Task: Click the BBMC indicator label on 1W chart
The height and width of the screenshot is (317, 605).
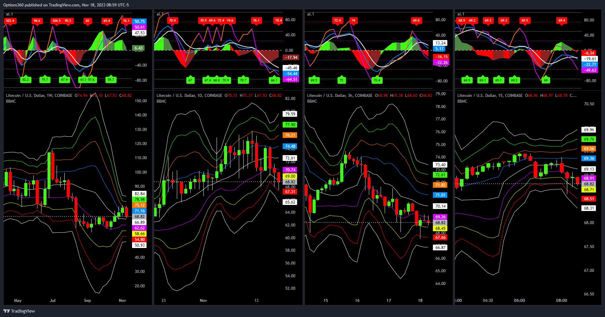Action: (11, 101)
